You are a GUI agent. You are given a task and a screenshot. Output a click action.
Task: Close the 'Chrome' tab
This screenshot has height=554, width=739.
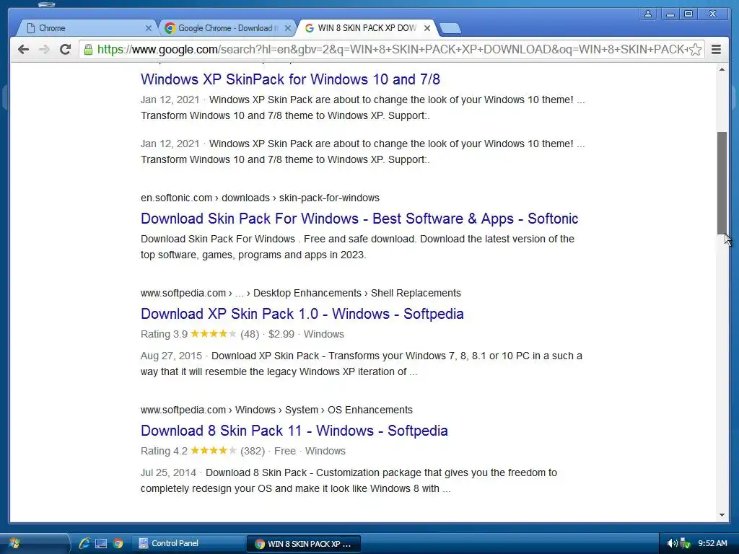coord(149,28)
